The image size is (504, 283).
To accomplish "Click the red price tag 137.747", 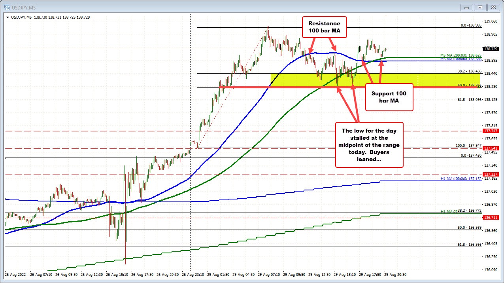I will [x=491, y=131].
